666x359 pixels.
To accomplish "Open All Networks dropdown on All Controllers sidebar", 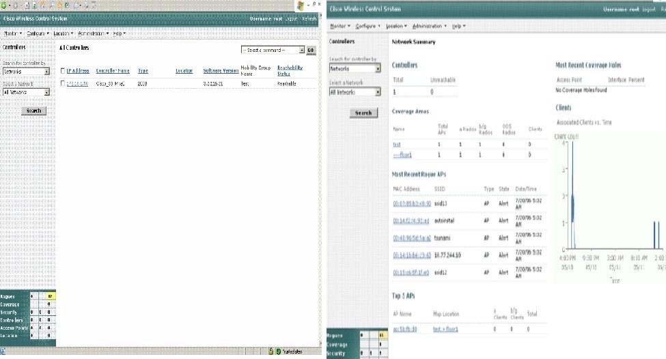I will (x=27, y=92).
